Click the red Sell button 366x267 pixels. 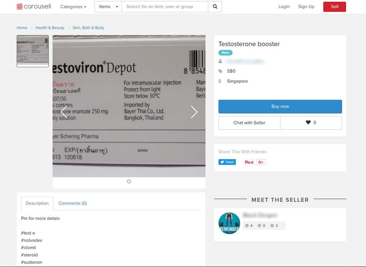coord(335,6)
